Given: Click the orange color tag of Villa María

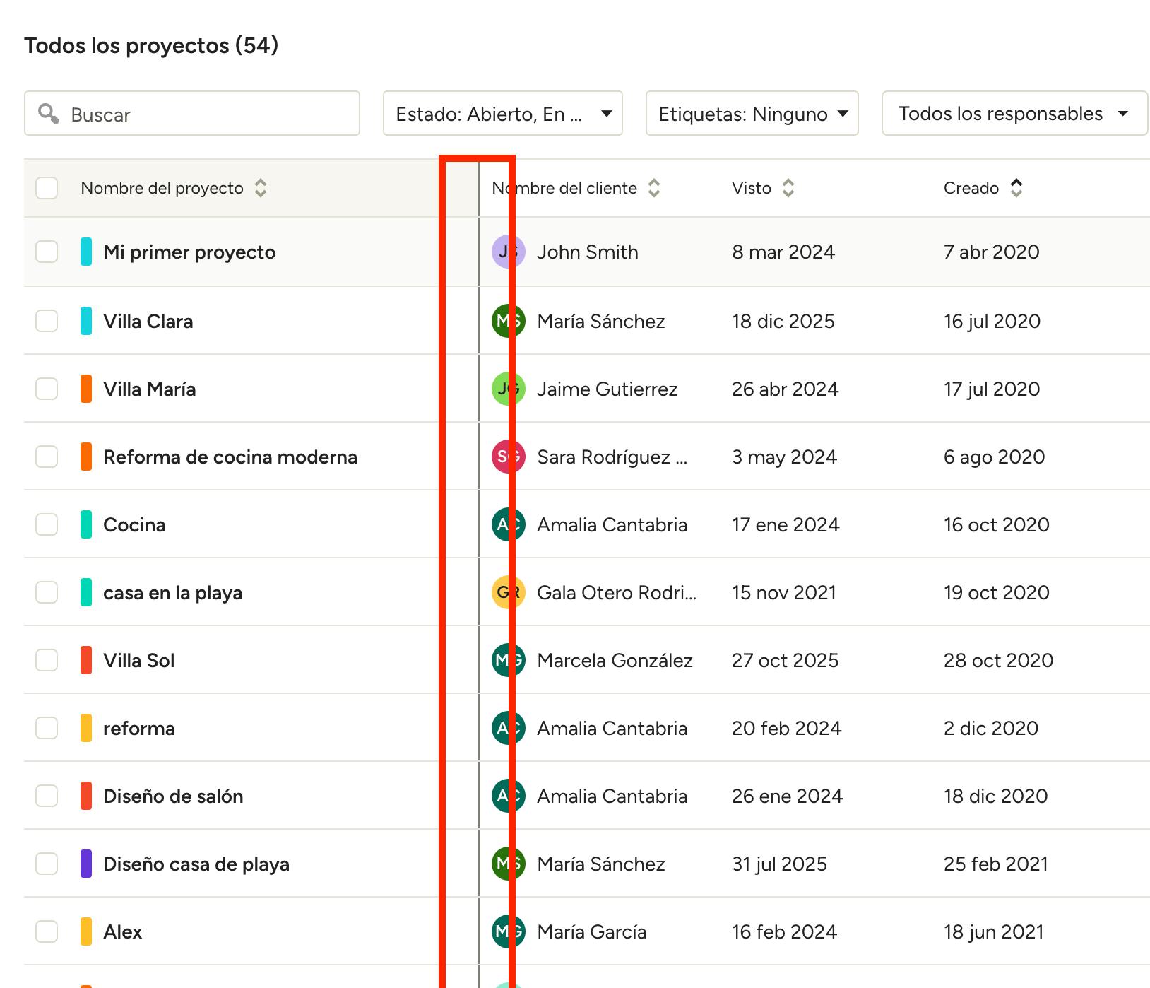Looking at the screenshot, I should point(86,389).
